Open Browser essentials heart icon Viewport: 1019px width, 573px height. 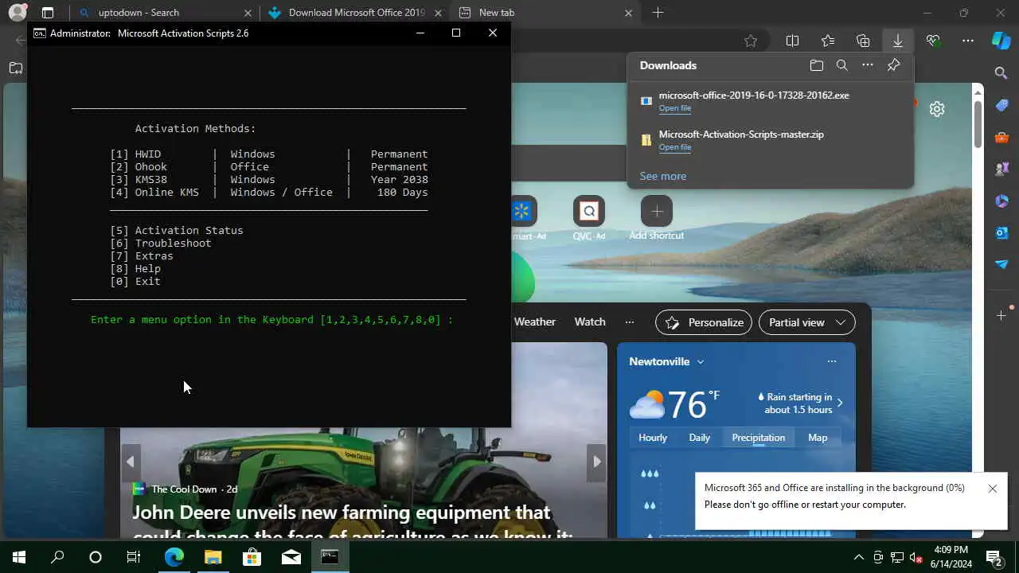click(933, 41)
